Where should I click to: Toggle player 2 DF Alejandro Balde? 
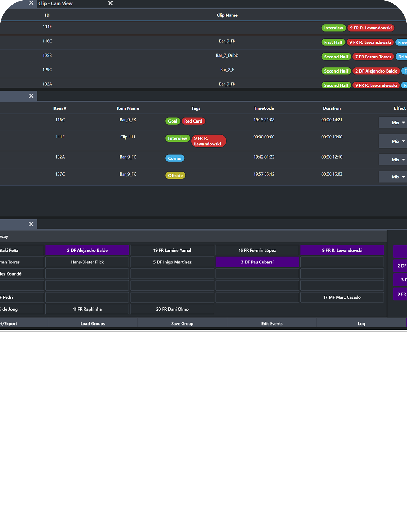coord(87,250)
